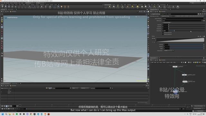Open the File menu

click(2, 3)
